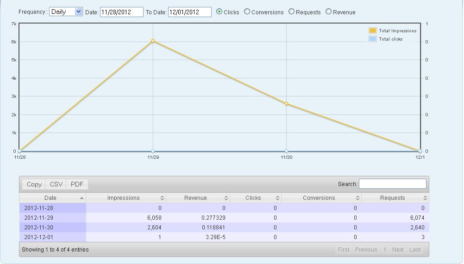Export table using the PDF button
The width and height of the screenshot is (464, 264).
pos(77,184)
